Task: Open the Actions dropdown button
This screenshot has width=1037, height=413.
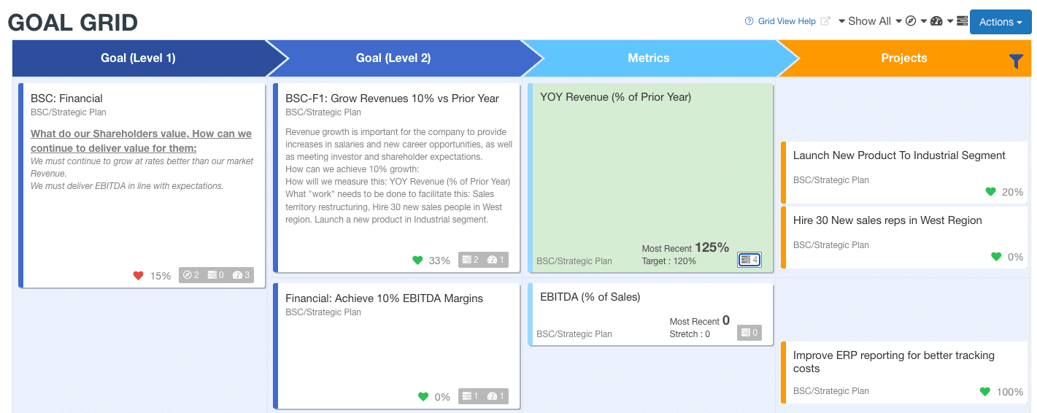Action: (x=1000, y=22)
